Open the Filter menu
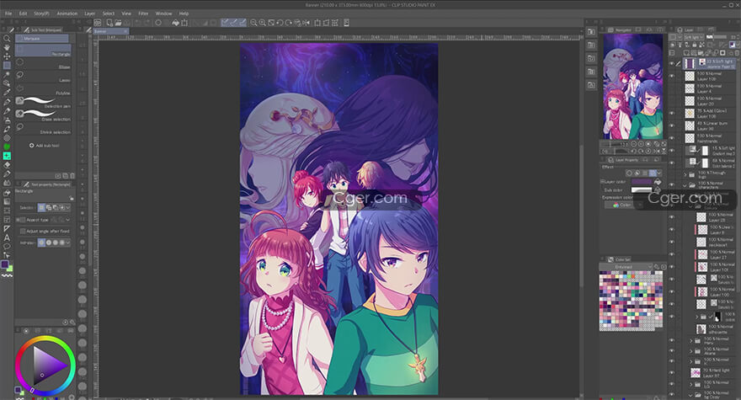 click(x=143, y=13)
